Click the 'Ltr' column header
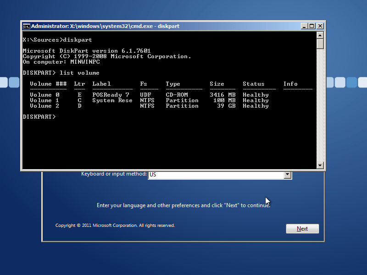The height and width of the screenshot is (275, 367). coord(79,84)
